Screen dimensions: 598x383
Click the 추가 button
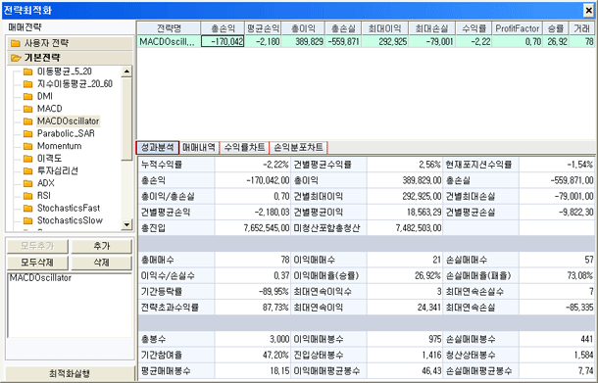[101, 246]
